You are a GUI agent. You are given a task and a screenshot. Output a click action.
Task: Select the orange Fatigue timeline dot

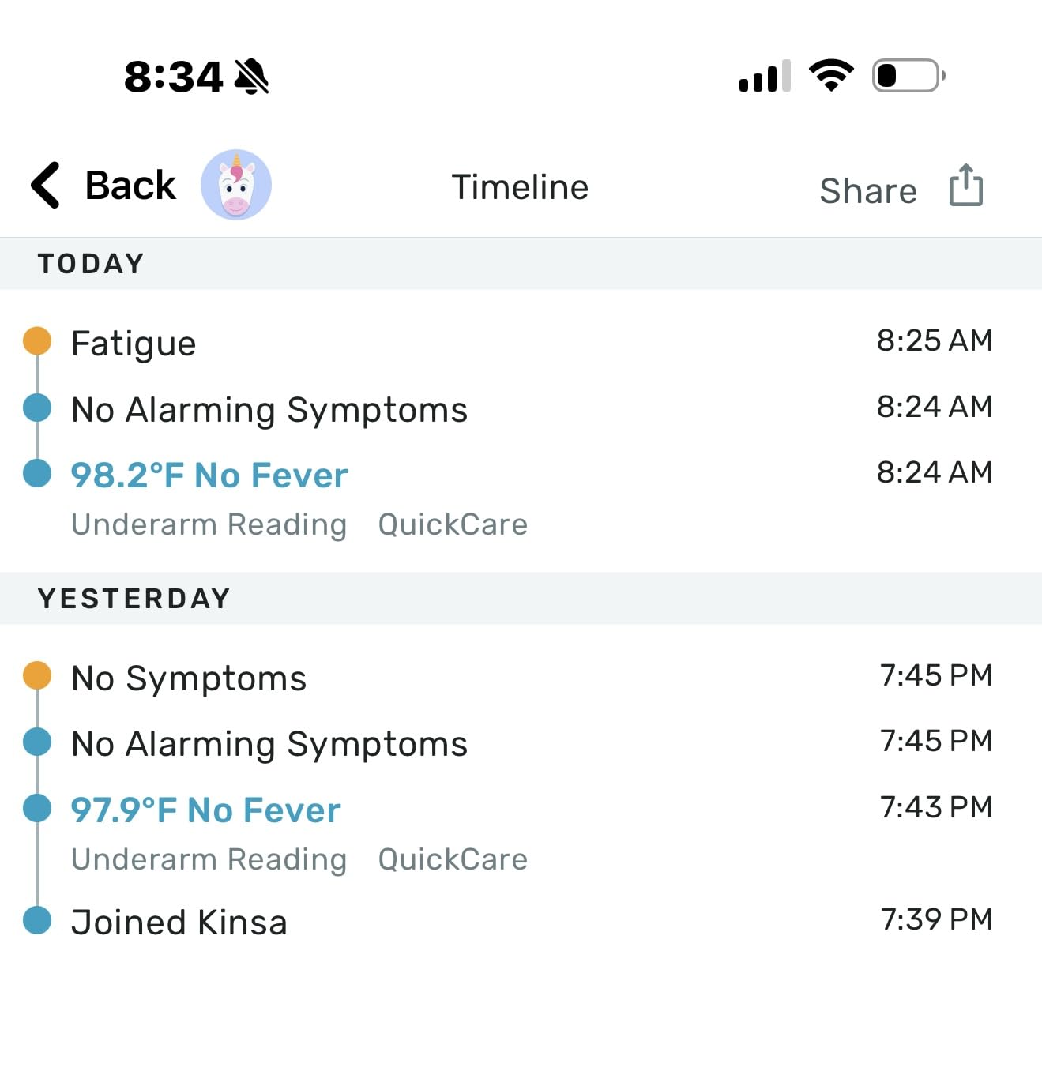(37, 341)
